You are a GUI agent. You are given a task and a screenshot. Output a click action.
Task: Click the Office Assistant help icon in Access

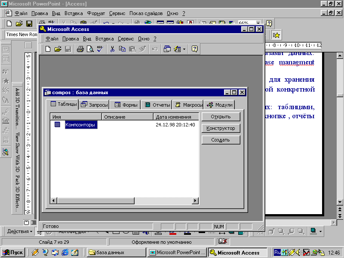tap(195, 49)
